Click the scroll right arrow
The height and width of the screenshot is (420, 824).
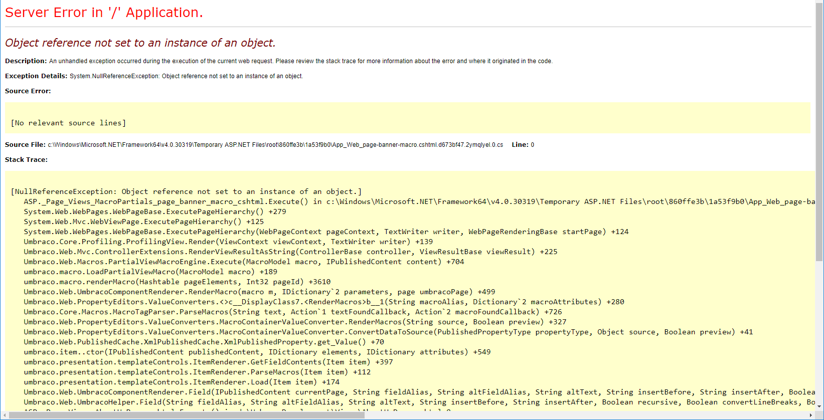coord(811,415)
